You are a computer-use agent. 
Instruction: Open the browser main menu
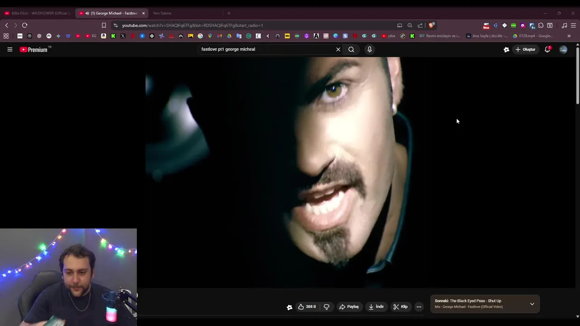click(x=573, y=25)
